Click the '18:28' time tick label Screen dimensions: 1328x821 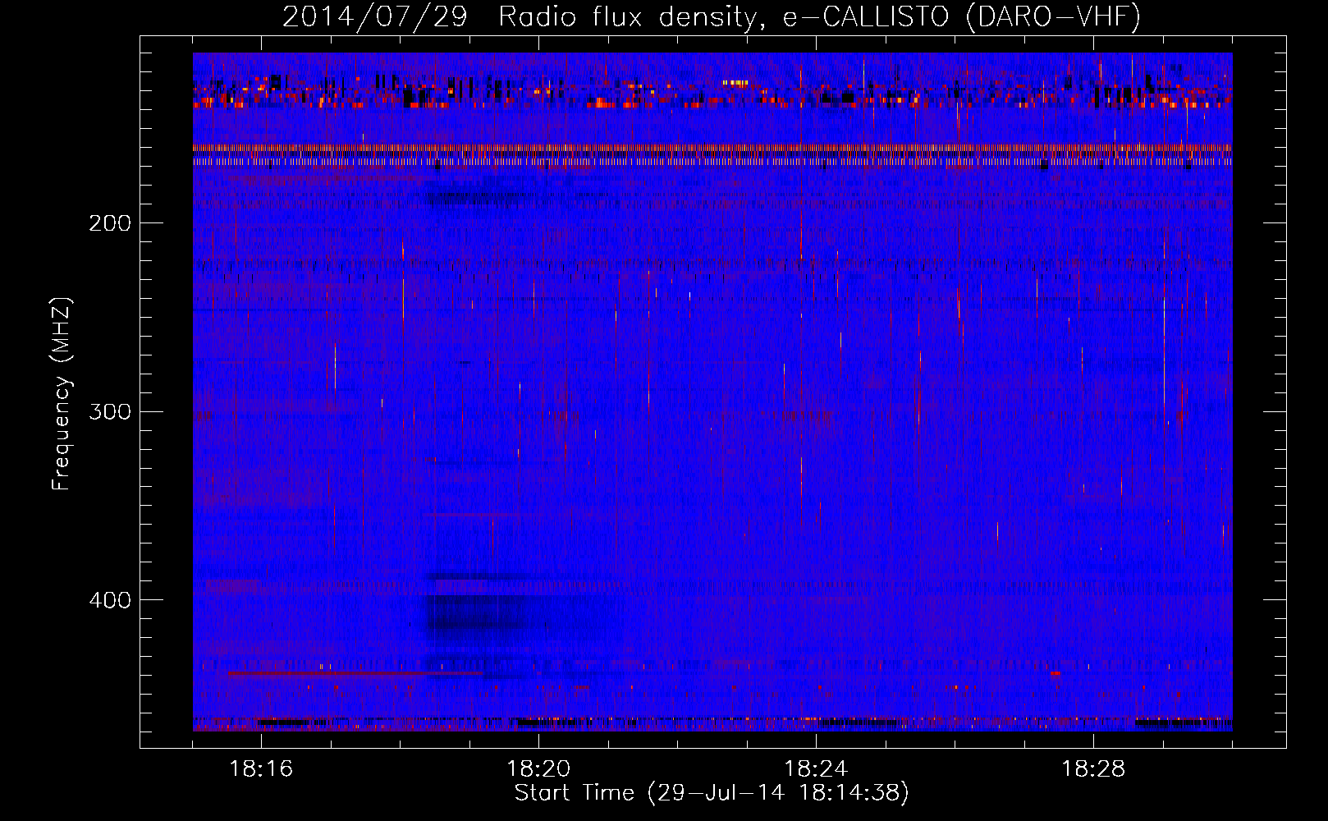pyautogui.click(x=1093, y=769)
